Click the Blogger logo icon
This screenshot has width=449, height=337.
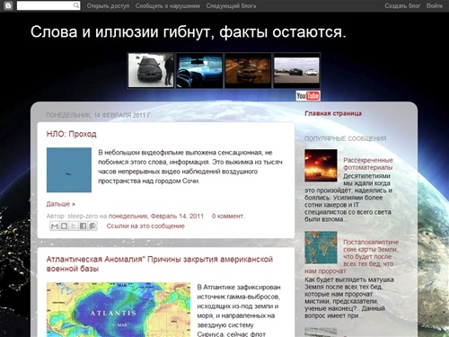click(x=8, y=5)
